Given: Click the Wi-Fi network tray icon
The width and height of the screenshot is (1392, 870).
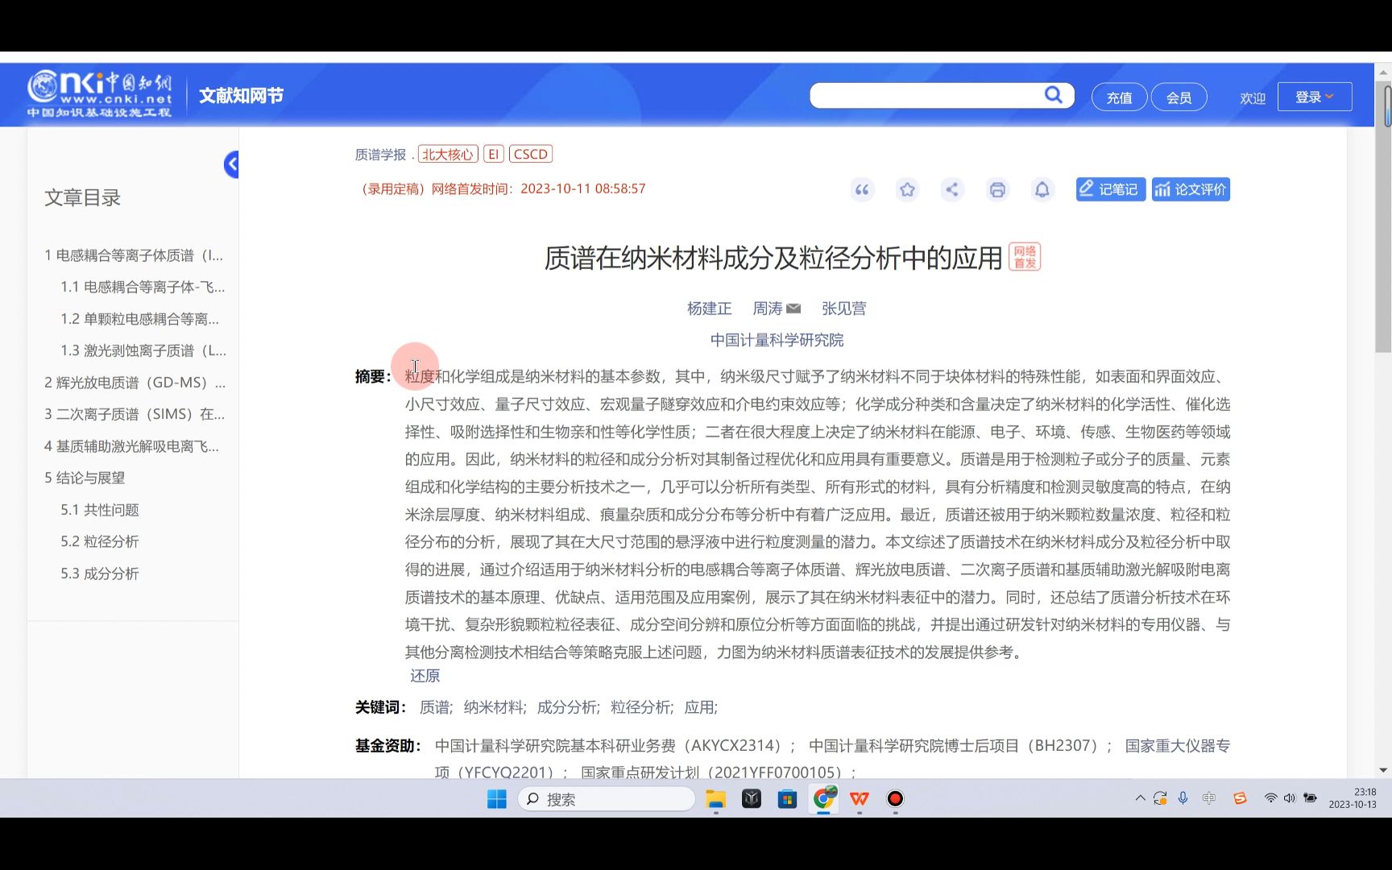Looking at the screenshot, I should click(1270, 798).
